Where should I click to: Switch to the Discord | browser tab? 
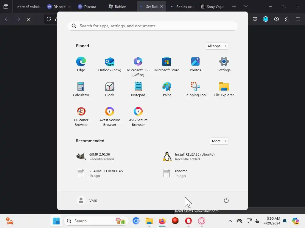59,7
